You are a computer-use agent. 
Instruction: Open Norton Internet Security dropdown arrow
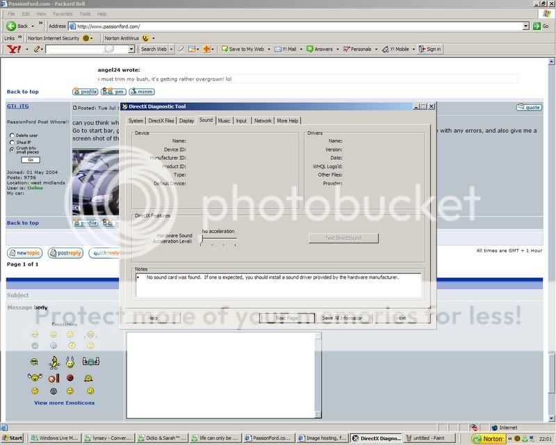(x=92, y=38)
